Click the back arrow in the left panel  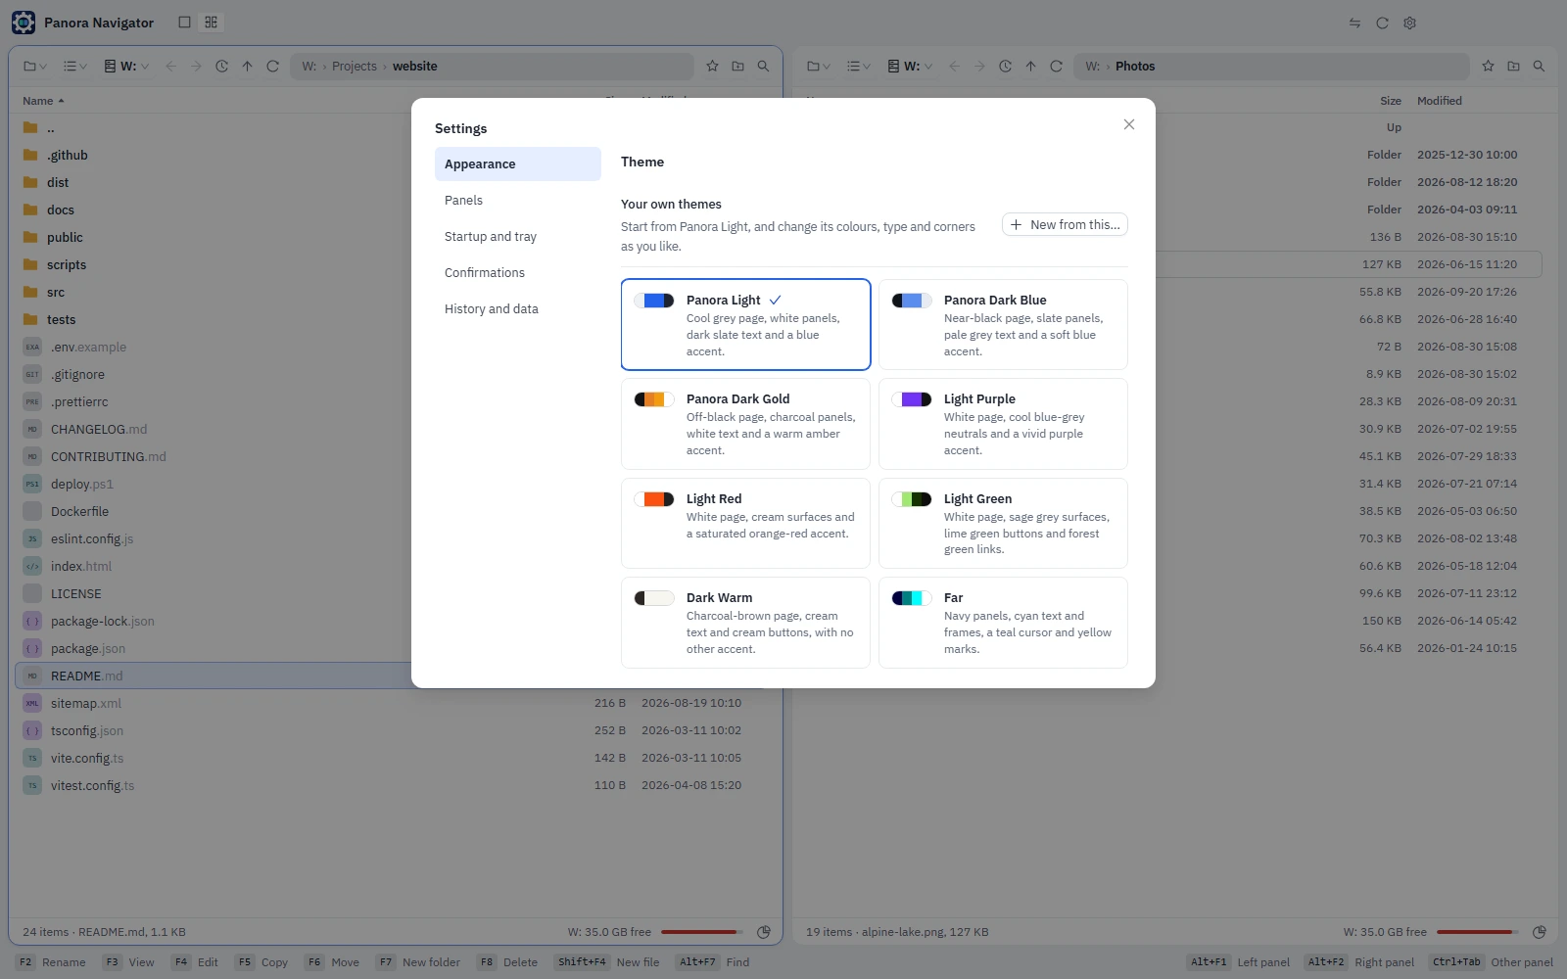171,67
